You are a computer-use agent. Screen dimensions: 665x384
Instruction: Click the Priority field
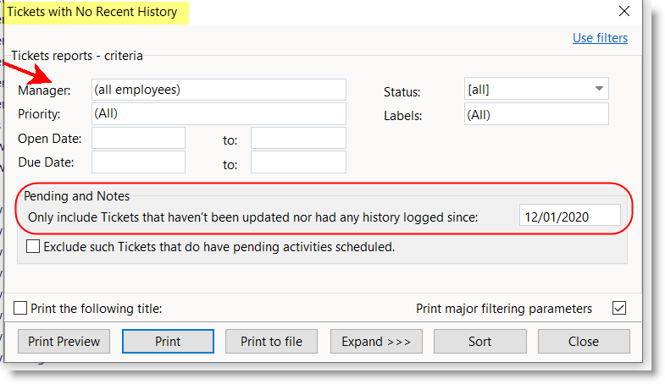pyautogui.click(x=219, y=113)
